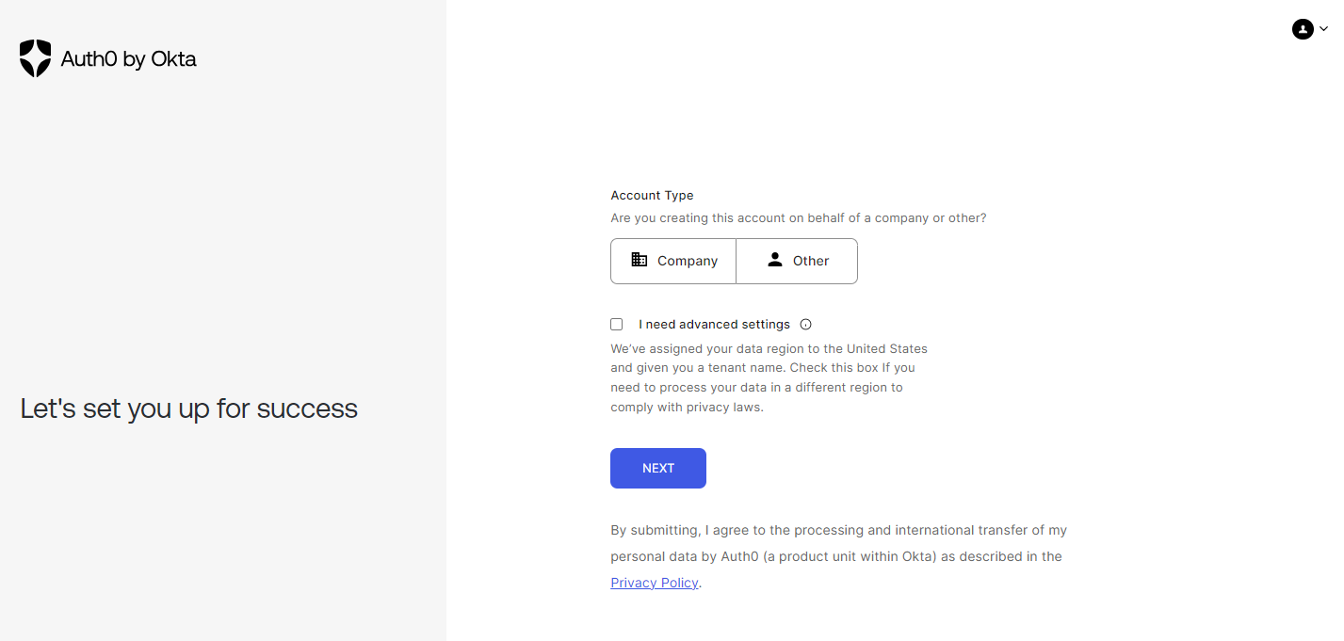This screenshot has height=641, width=1344.
Task: Click the 'Auth0 by Okta' brand text
Action: 128,59
